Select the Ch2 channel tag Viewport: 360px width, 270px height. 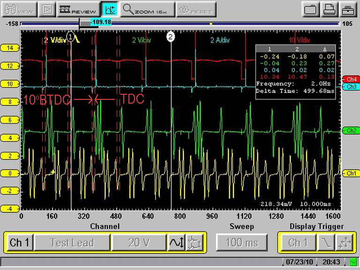coord(351,131)
